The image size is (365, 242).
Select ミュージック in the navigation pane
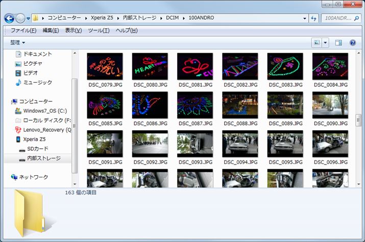tap(37, 82)
